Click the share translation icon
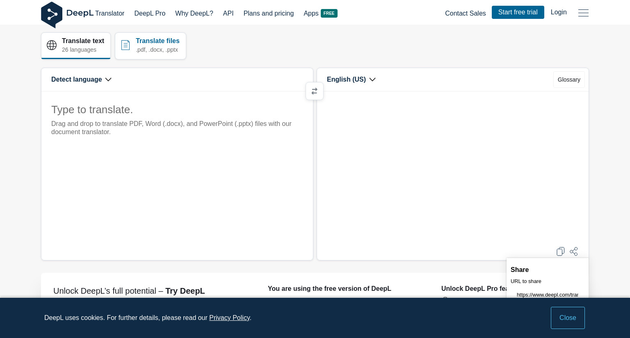 pyautogui.click(x=574, y=251)
